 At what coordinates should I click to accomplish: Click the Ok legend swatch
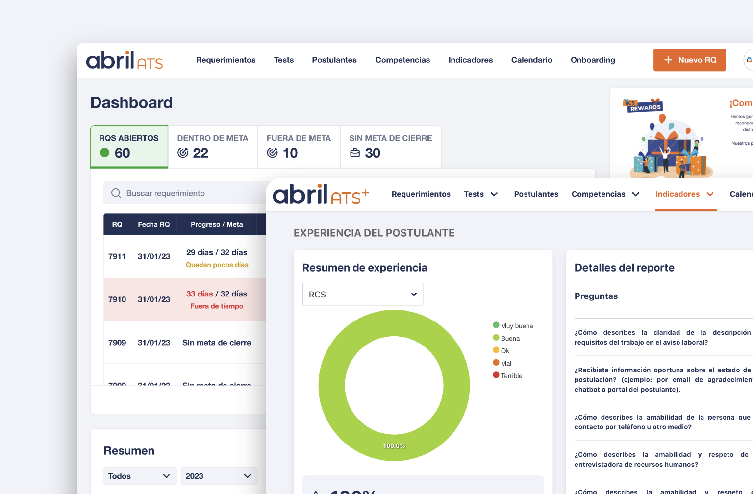point(496,350)
